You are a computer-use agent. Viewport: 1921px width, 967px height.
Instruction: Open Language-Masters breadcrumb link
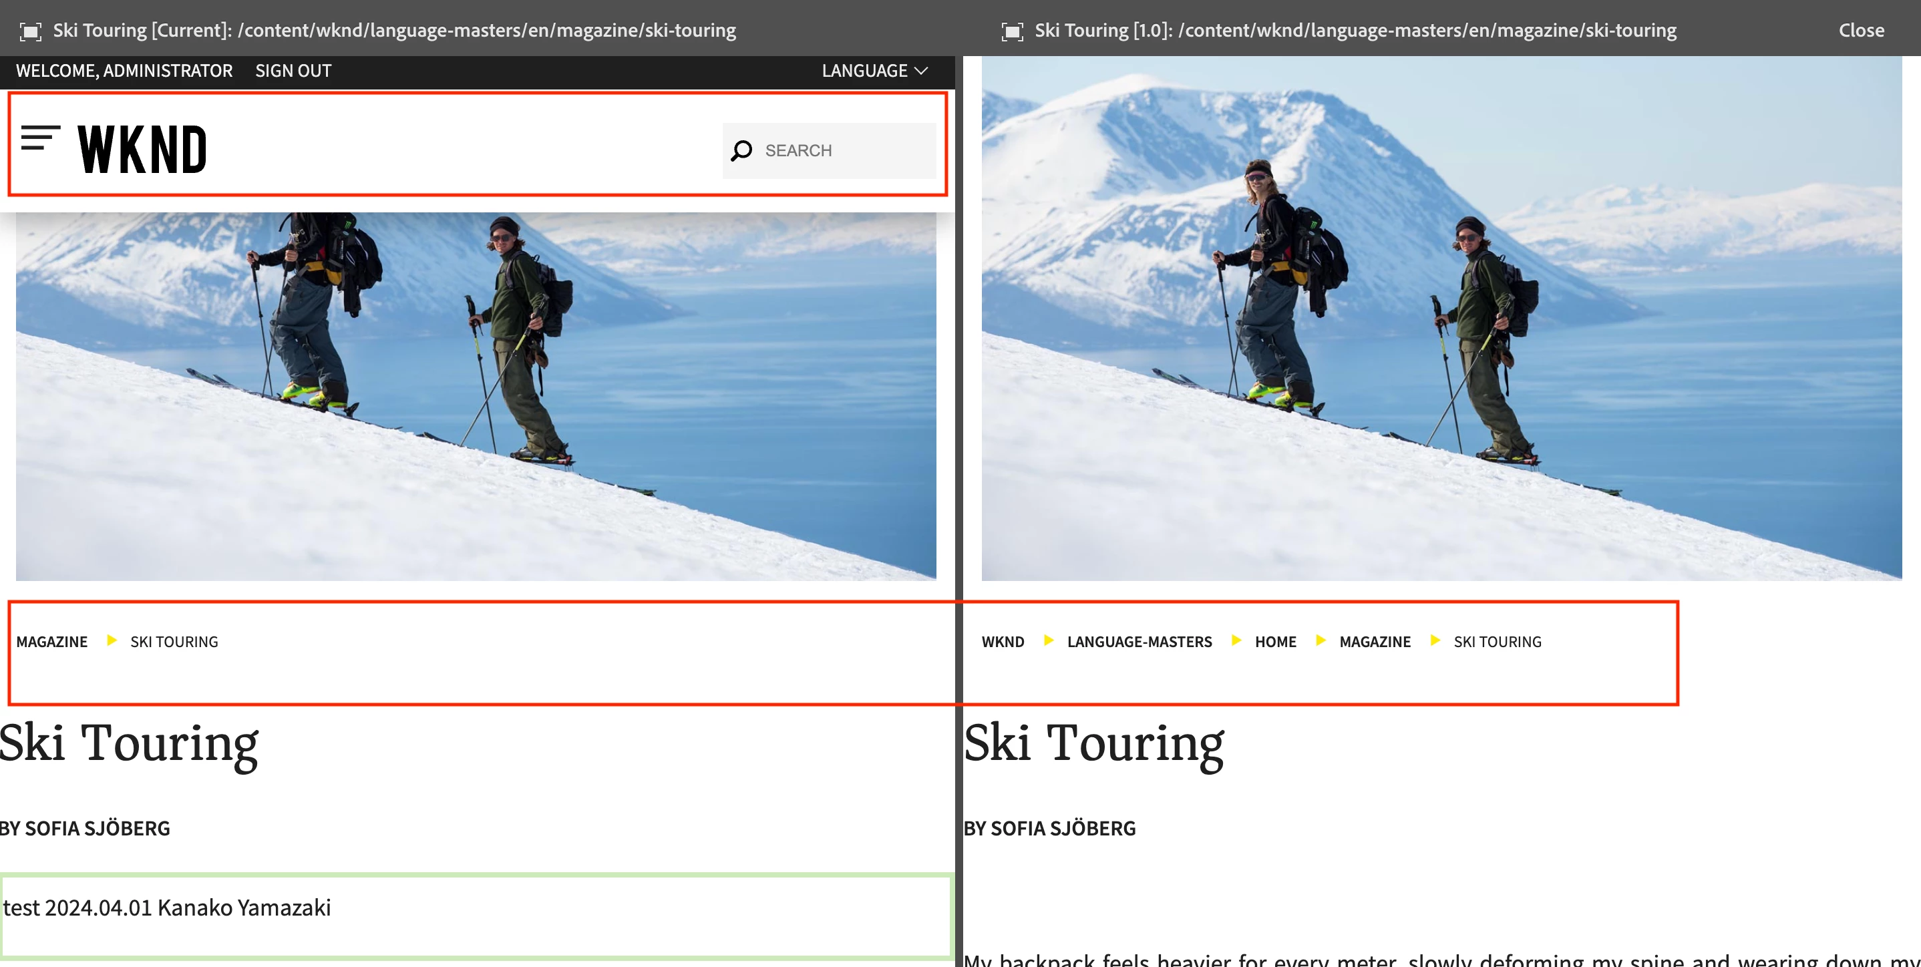tap(1139, 642)
